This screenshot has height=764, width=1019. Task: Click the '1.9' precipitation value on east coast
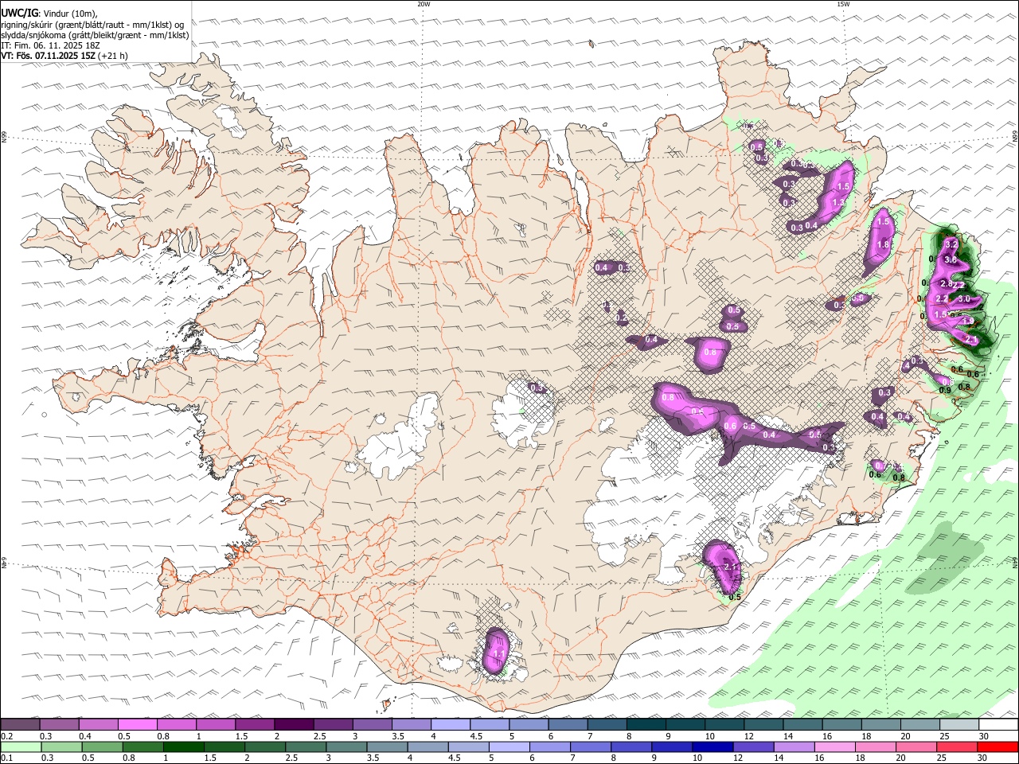968,321
